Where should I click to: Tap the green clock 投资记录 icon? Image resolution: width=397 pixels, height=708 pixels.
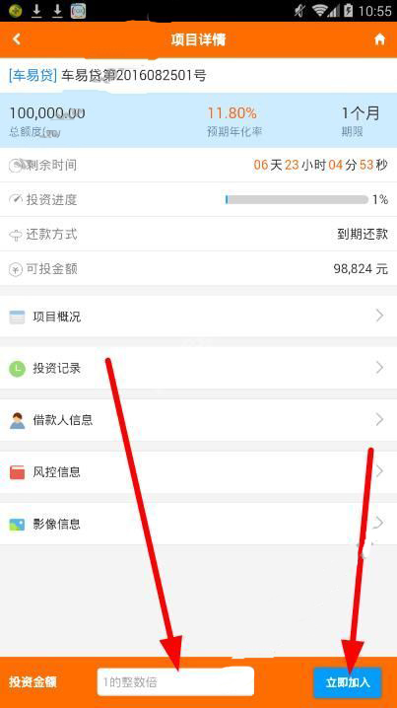(x=17, y=369)
